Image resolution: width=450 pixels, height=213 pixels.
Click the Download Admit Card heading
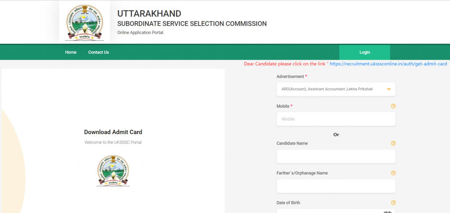[113, 132]
